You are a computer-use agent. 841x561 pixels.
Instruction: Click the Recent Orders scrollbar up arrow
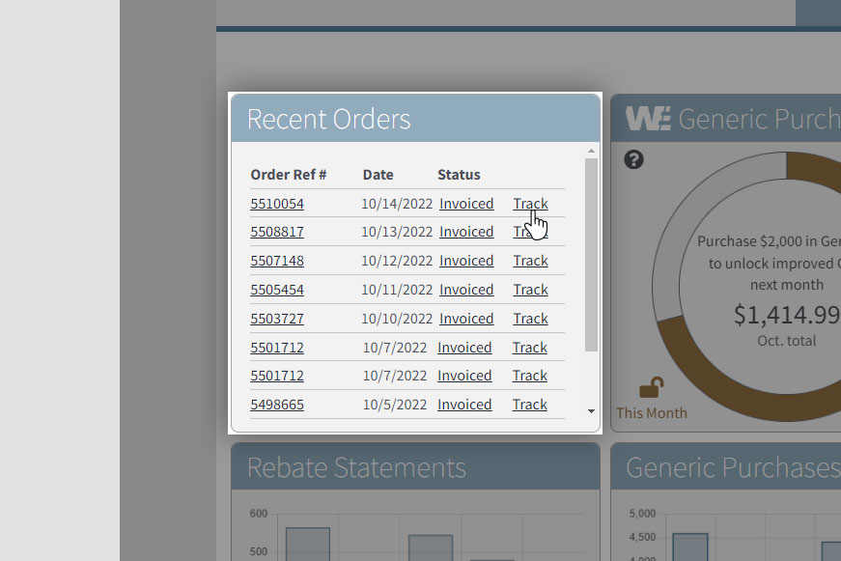(x=591, y=152)
